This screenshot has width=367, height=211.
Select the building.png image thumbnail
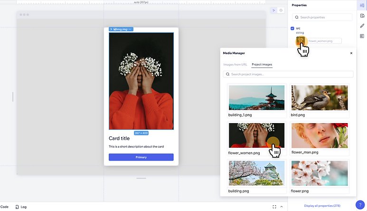tap(256, 173)
